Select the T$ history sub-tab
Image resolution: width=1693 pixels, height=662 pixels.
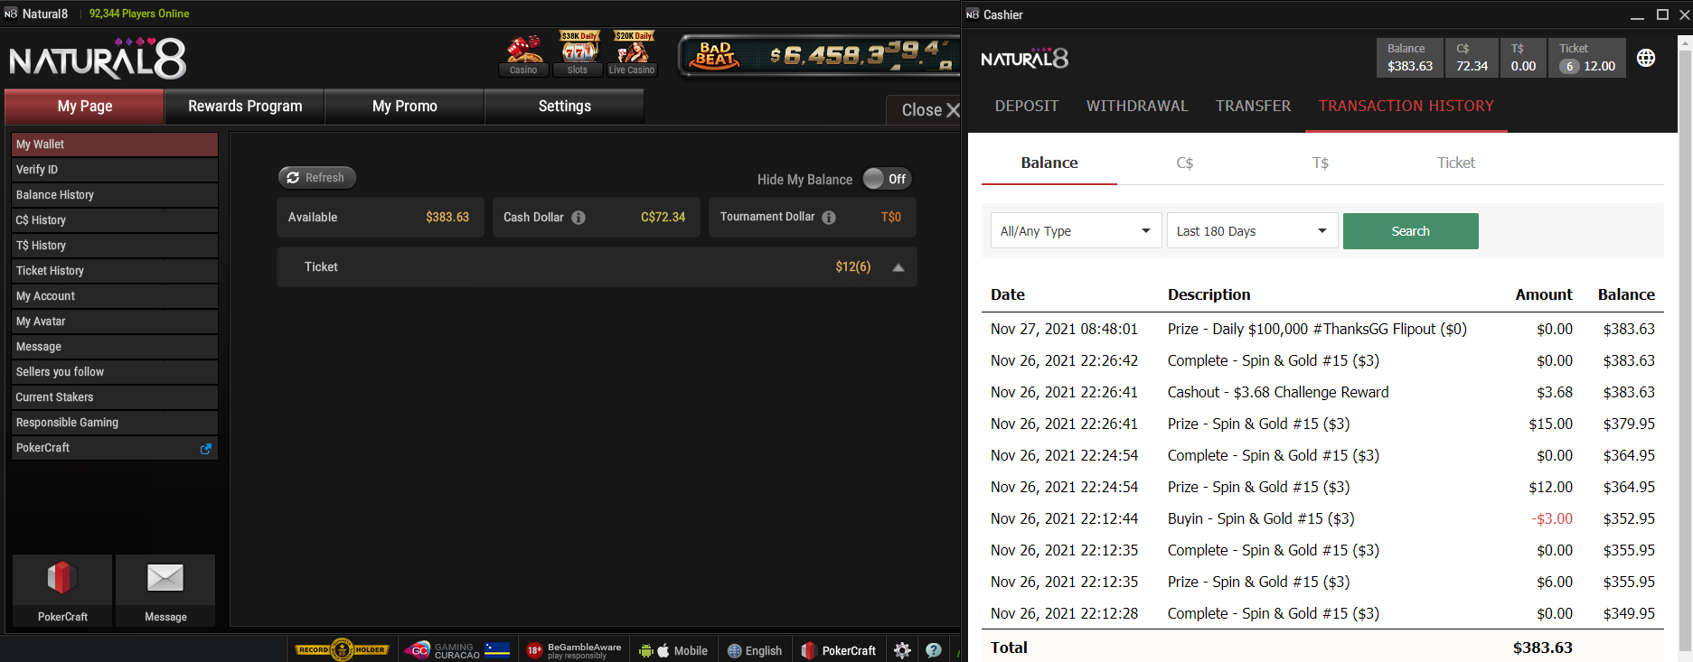1321,163
